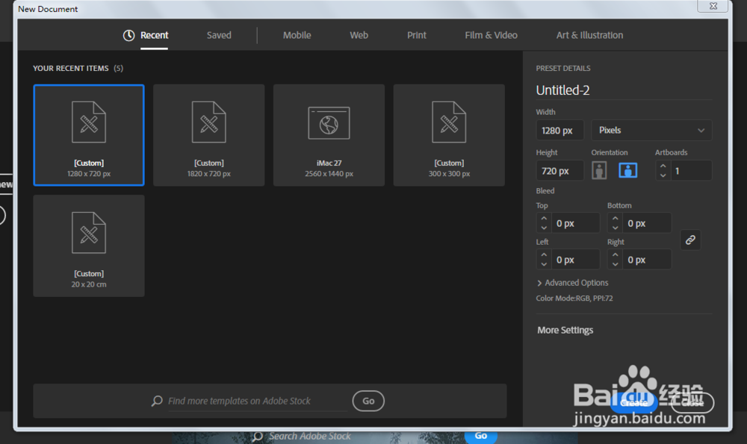Decrease the Bottom bleed value
Viewport: 747px width, 444px height.
pos(615,228)
